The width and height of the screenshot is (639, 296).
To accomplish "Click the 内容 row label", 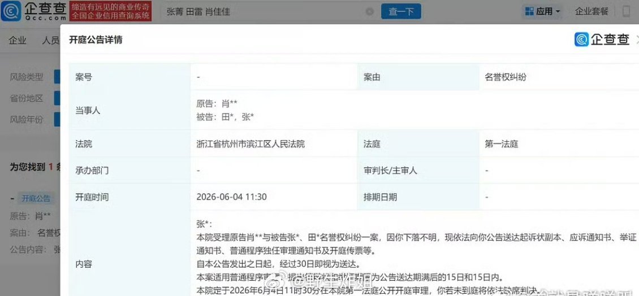I will (84, 264).
